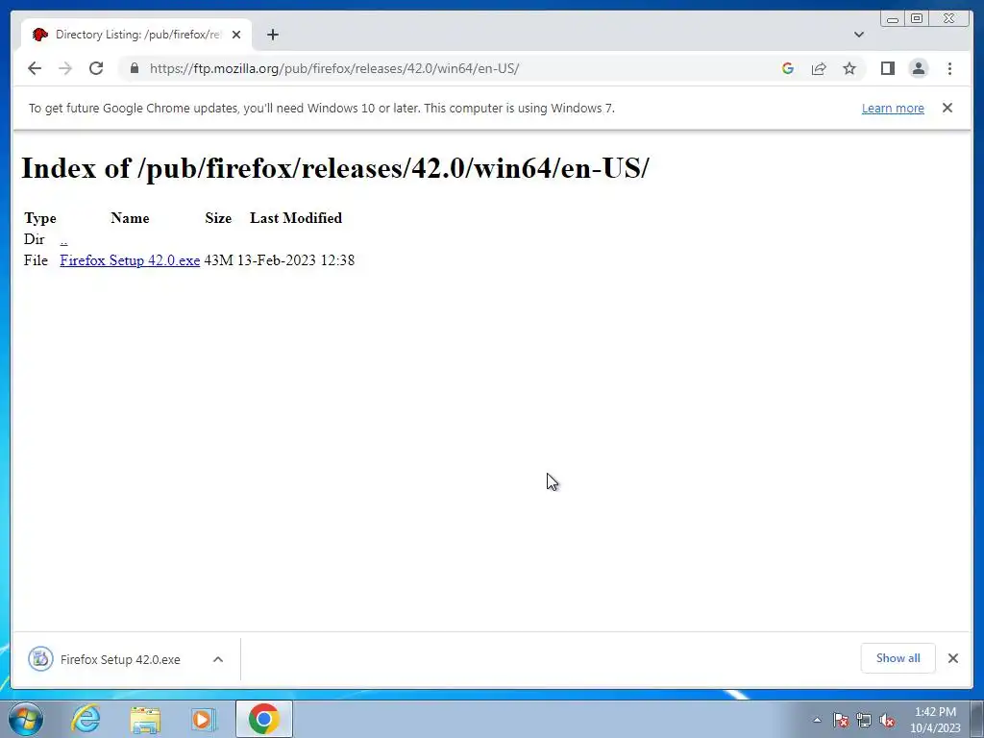Show hidden system tray icons
The image size is (984, 738).
pos(817,720)
